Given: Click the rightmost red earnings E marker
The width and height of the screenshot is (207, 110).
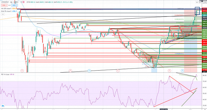Looking at the screenshot, I should tap(169, 71).
